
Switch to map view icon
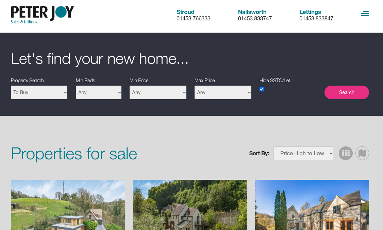(362, 153)
